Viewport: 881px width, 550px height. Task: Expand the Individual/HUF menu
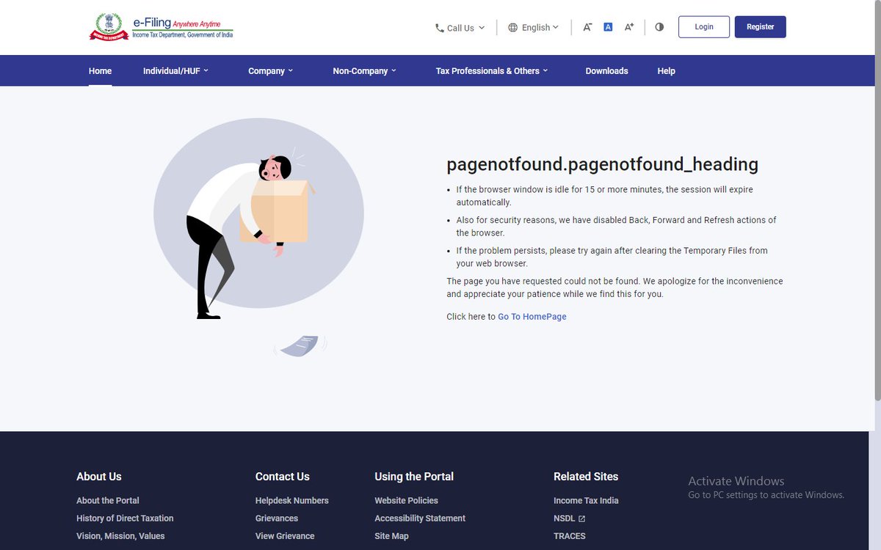[x=175, y=71]
